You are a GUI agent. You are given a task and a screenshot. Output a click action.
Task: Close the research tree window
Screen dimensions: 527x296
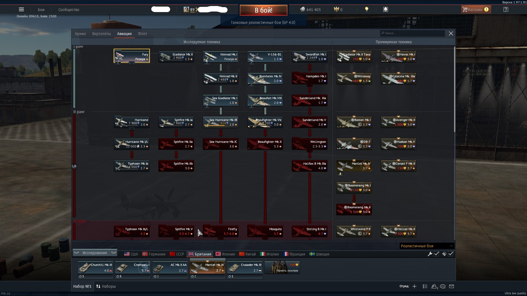pyautogui.click(x=451, y=33)
